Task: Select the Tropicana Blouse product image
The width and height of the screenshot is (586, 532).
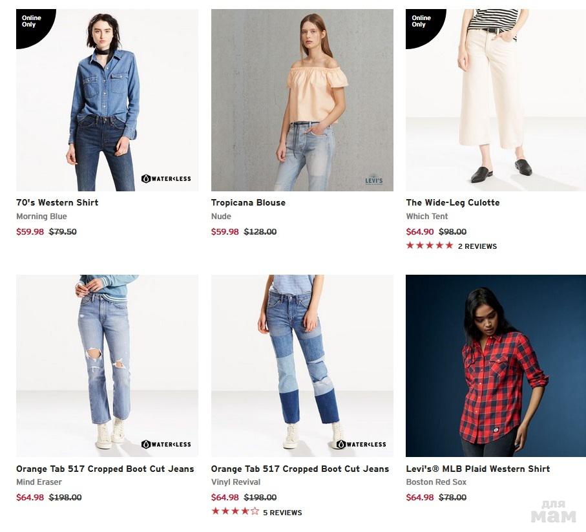Action: pyautogui.click(x=302, y=100)
